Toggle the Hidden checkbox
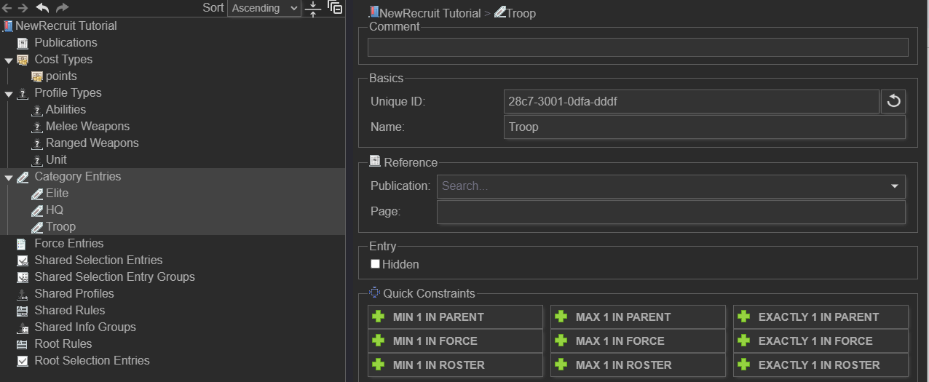 376,264
